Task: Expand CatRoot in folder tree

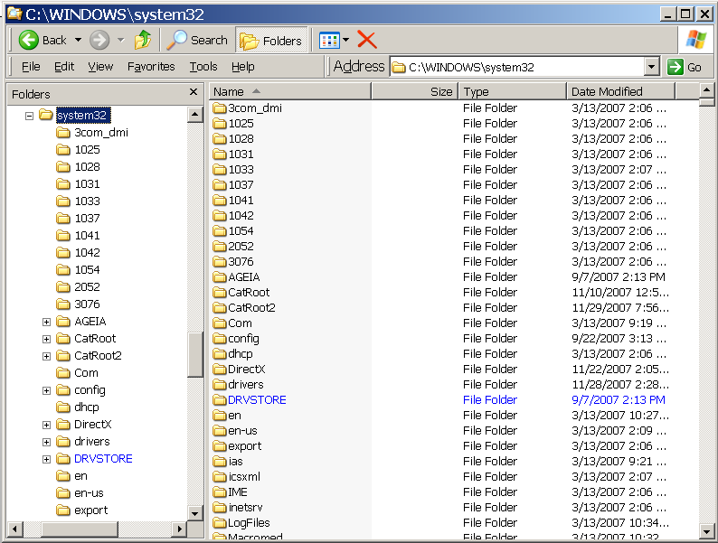Action: [46, 339]
